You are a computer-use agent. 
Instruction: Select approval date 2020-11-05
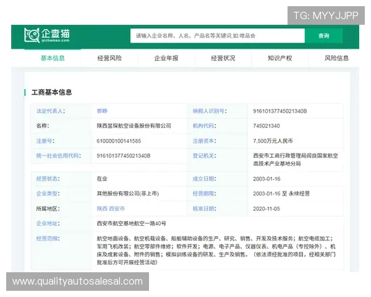267,209
